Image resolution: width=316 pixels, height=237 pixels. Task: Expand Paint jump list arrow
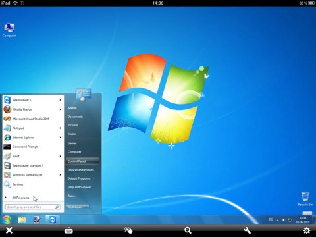[x=60, y=156]
